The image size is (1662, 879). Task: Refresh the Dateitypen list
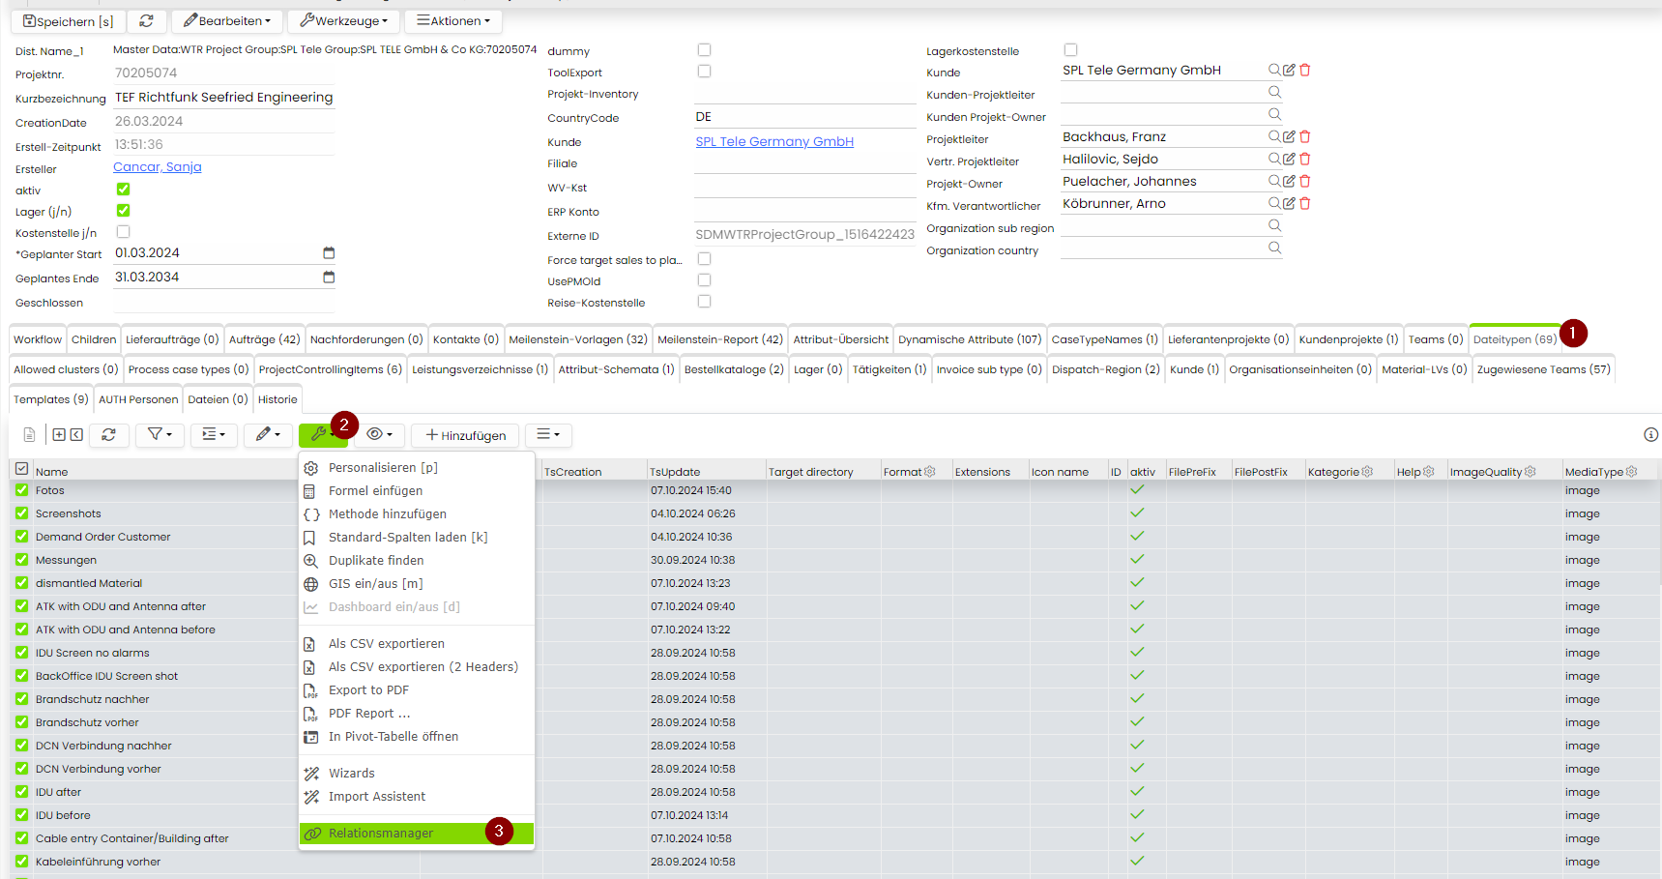coord(109,435)
